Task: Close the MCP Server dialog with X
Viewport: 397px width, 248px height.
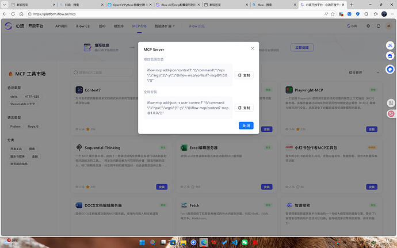Action: [252, 49]
